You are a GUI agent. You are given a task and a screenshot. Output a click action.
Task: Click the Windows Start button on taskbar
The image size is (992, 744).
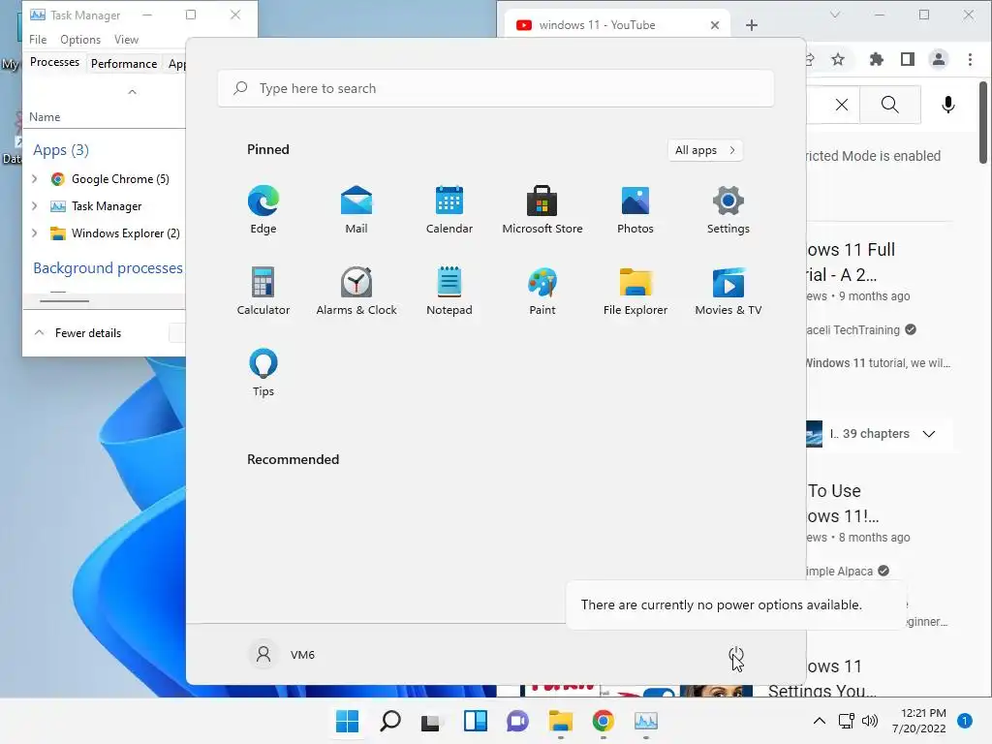click(347, 721)
